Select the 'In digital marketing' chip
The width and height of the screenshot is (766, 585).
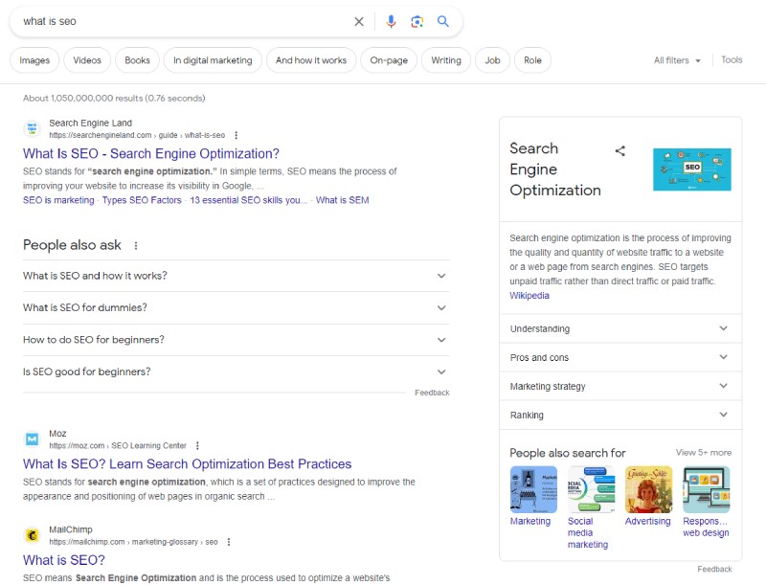(213, 60)
